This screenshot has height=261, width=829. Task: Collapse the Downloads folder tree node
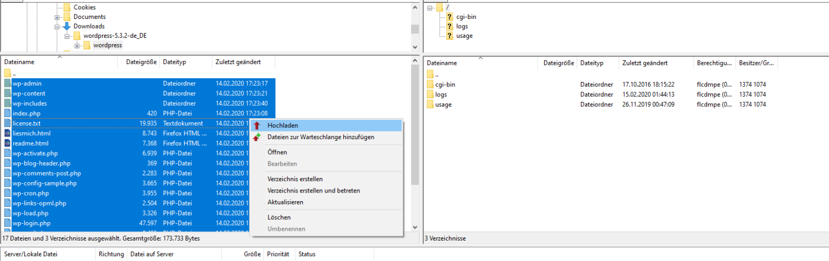[57, 26]
